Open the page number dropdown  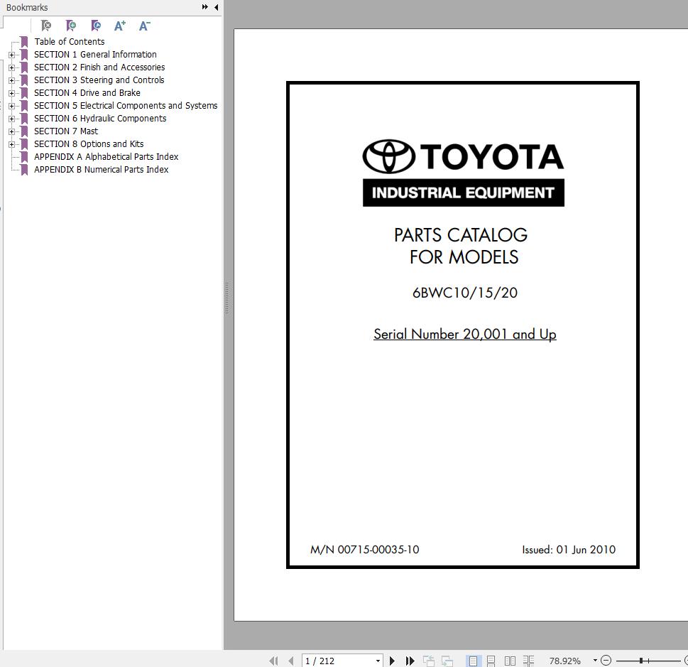pos(378,661)
